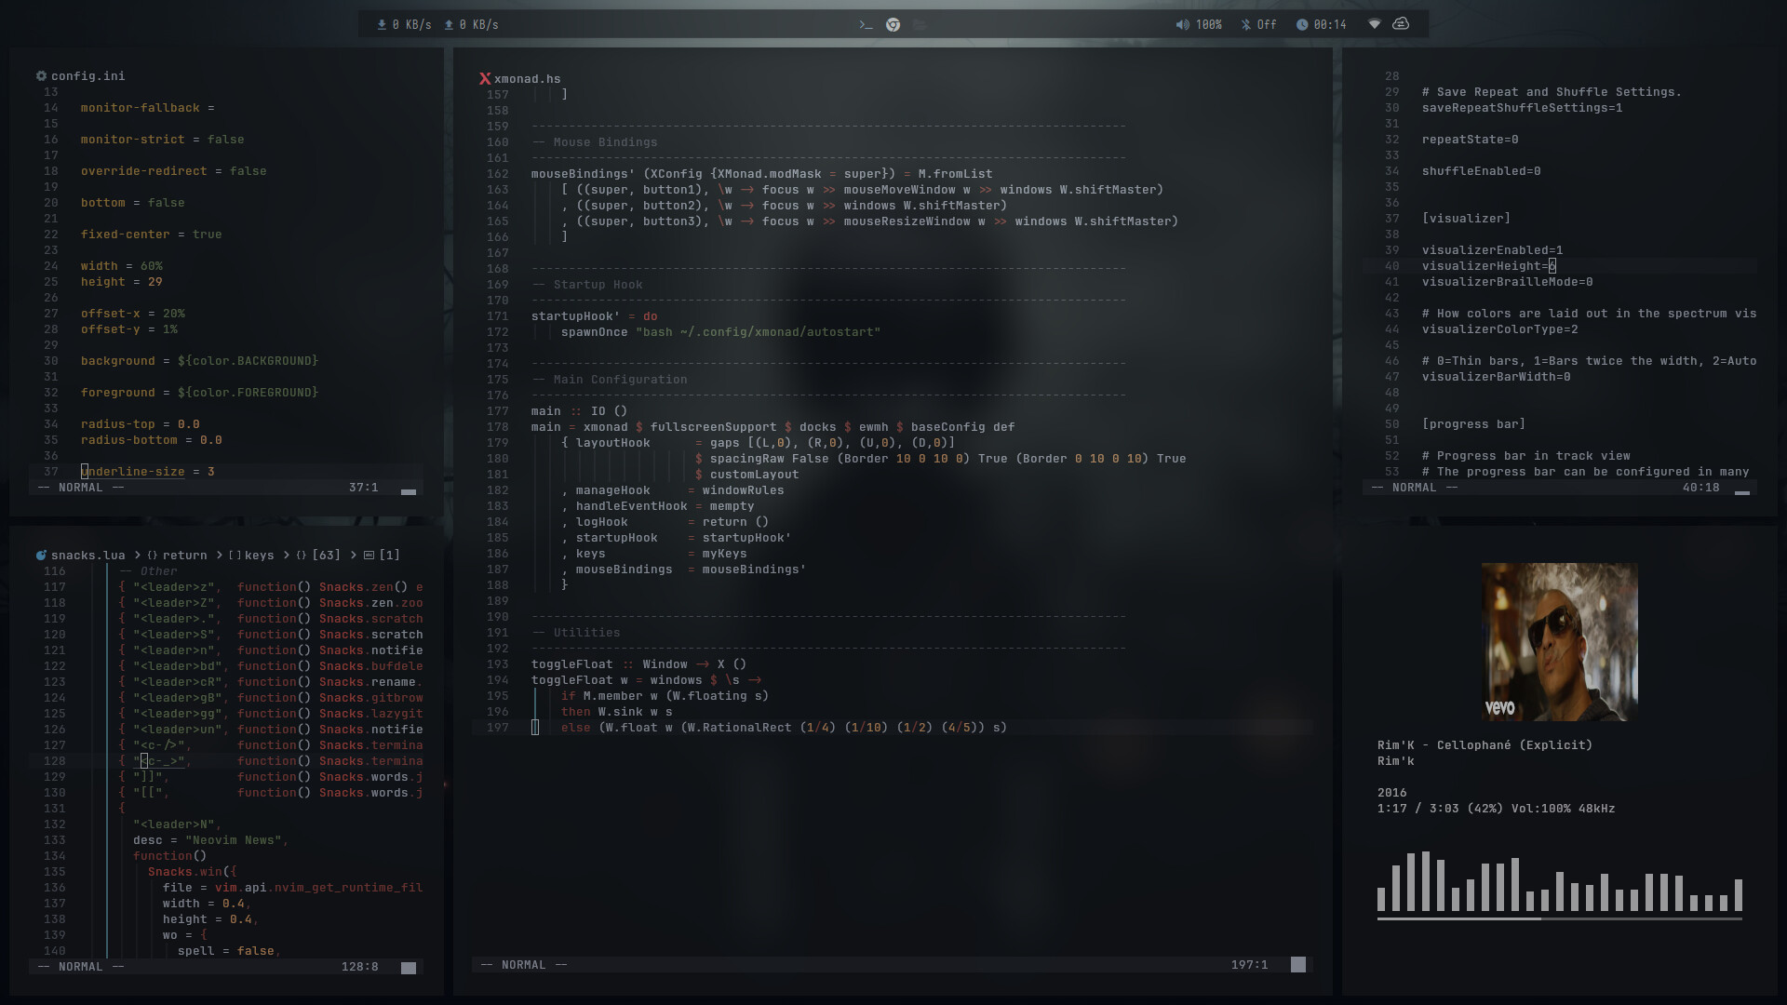Expand the 'keys' breadcrumb segment
This screenshot has height=1005, width=1787.
(x=259, y=556)
